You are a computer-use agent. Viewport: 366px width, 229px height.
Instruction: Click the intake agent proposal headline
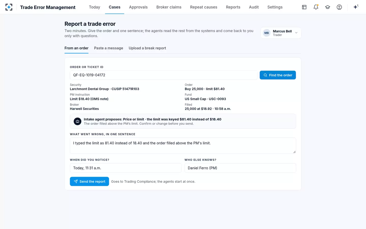pos(152,119)
